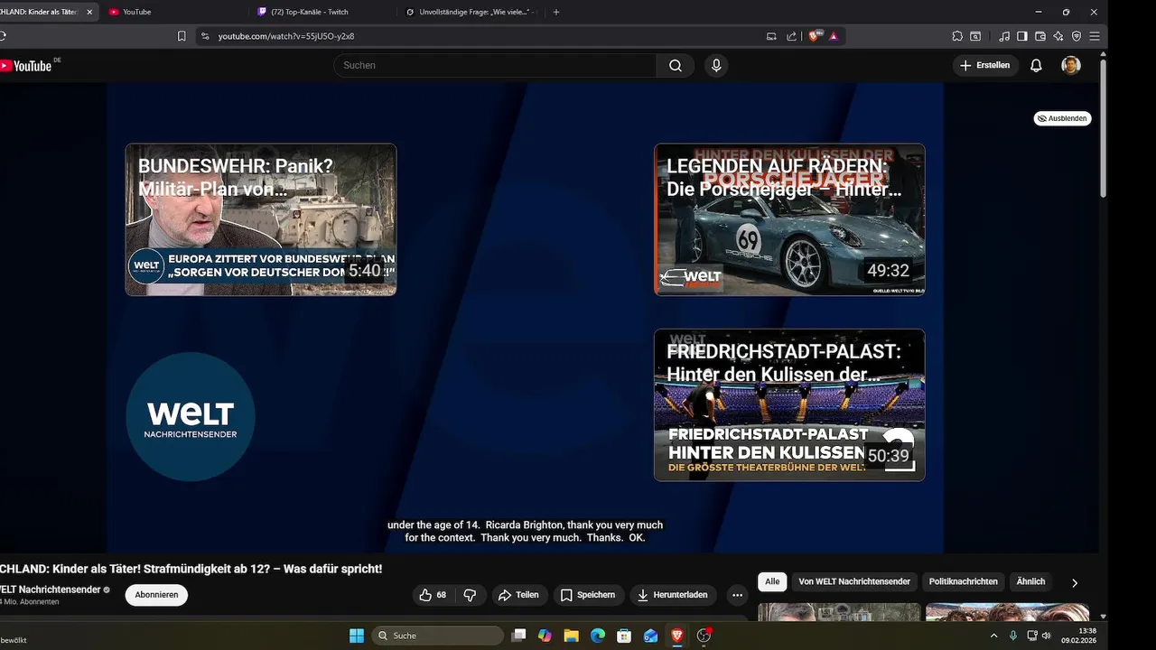Open File Explorer from taskbar
1156x650 pixels.
572,636
